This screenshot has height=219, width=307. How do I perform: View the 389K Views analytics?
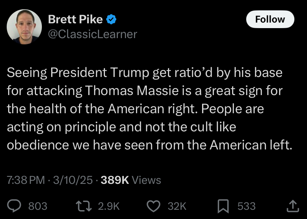131,180
